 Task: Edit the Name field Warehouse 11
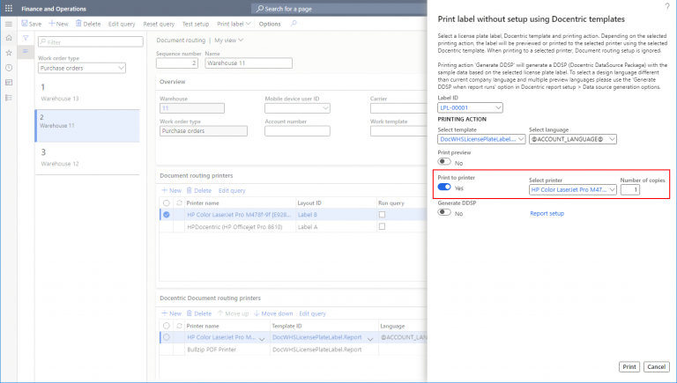(x=249, y=63)
